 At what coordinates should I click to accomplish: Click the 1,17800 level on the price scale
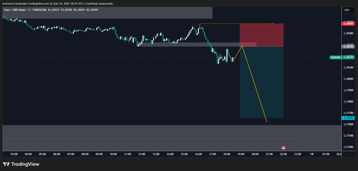[x=348, y=102]
